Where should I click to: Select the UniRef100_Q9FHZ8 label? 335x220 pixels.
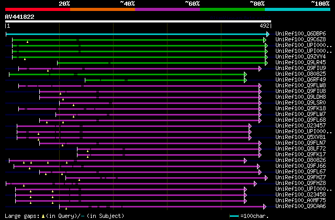tap(300, 183)
